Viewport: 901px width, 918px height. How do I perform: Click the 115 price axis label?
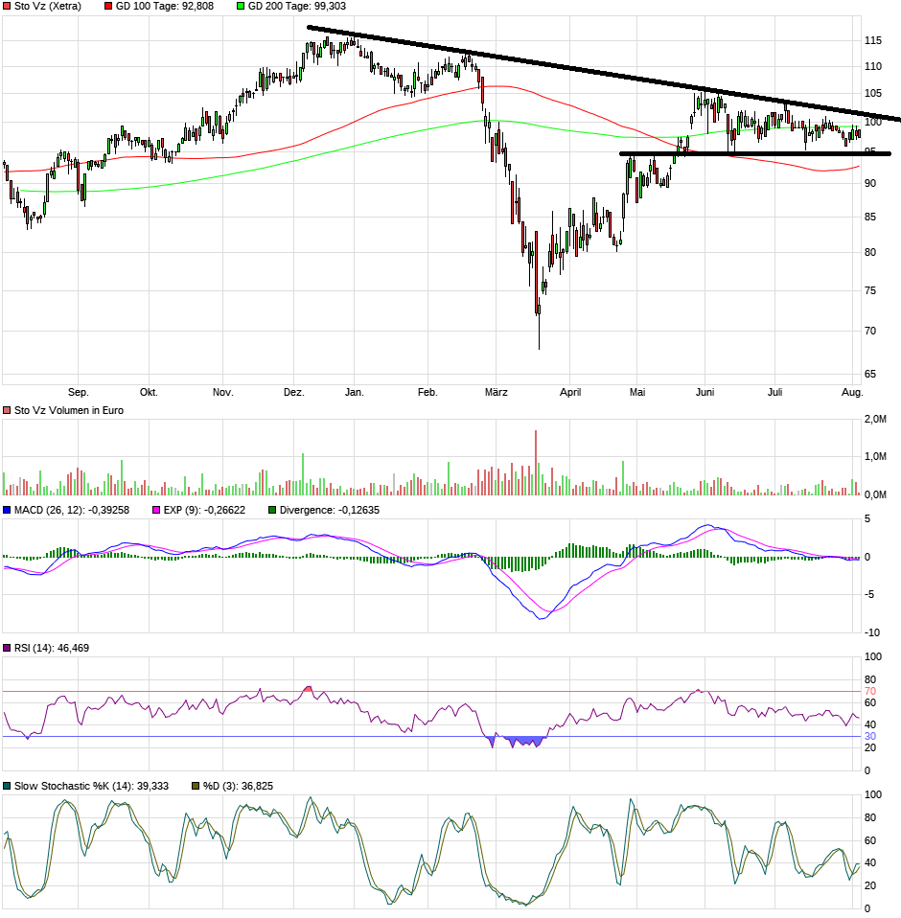tap(873, 41)
